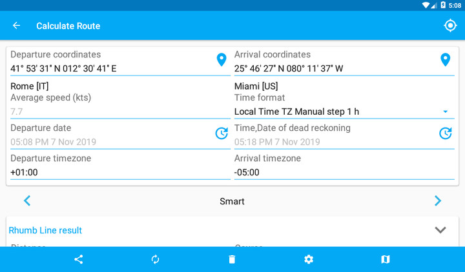Screen dimensions: 465x272
Task: Edit the Departure timezone field
Action: click(119, 172)
